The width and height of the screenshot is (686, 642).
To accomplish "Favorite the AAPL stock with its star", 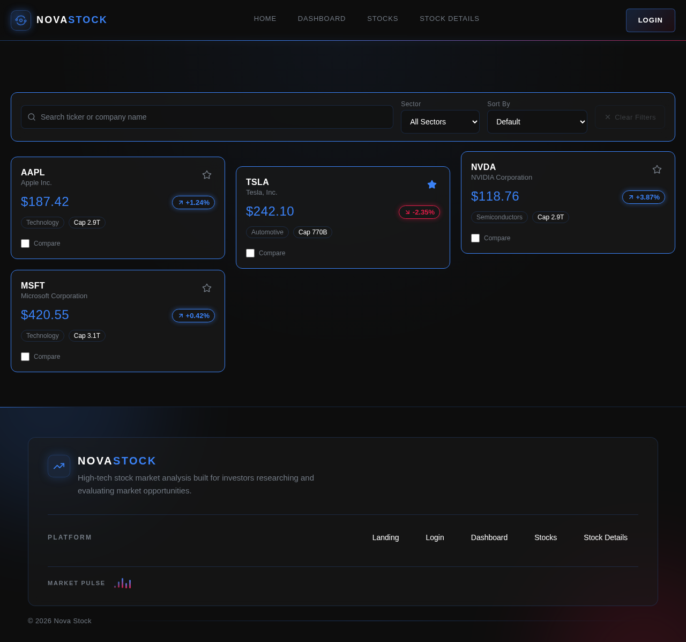I will [x=207, y=175].
